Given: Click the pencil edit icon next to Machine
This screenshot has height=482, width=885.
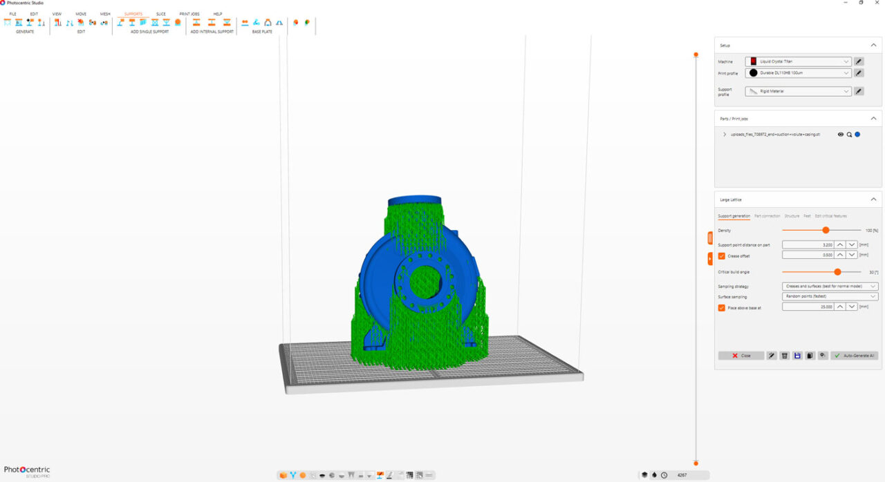Looking at the screenshot, I should 859,61.
